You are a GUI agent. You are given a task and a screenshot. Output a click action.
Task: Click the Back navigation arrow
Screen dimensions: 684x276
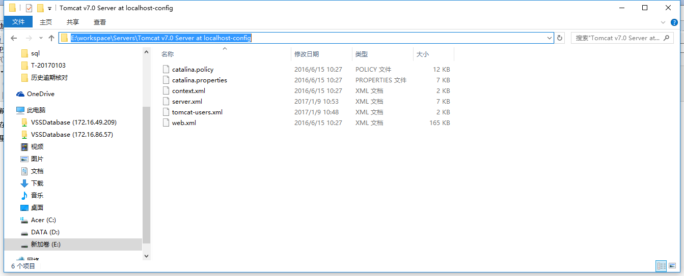coord(14,38)
